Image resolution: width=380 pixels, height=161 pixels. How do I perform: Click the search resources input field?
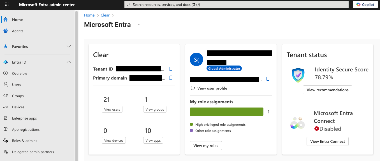coord(236,4)
